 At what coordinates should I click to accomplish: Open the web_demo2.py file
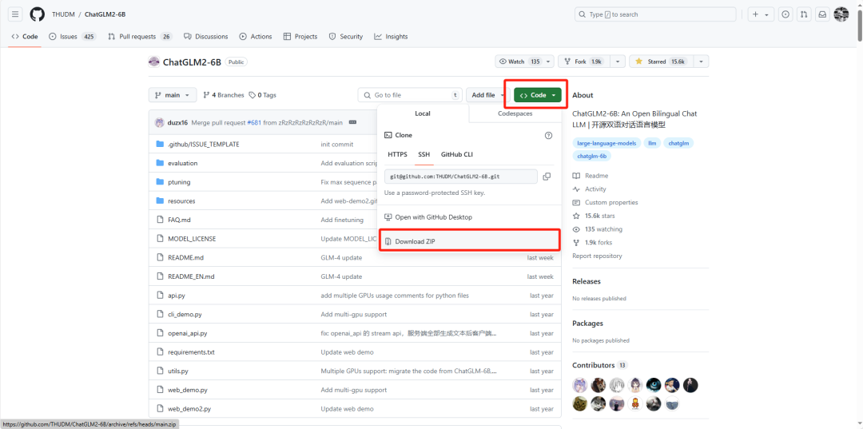pyautogui.click(x=189, y=409)
